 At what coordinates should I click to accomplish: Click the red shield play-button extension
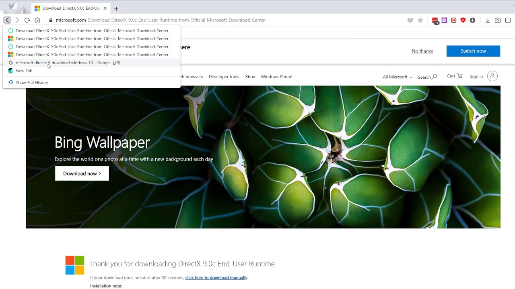(x=463, y=20)
